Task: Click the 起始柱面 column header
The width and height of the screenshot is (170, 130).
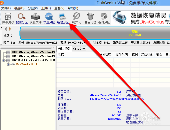Action: coord(147,55)
